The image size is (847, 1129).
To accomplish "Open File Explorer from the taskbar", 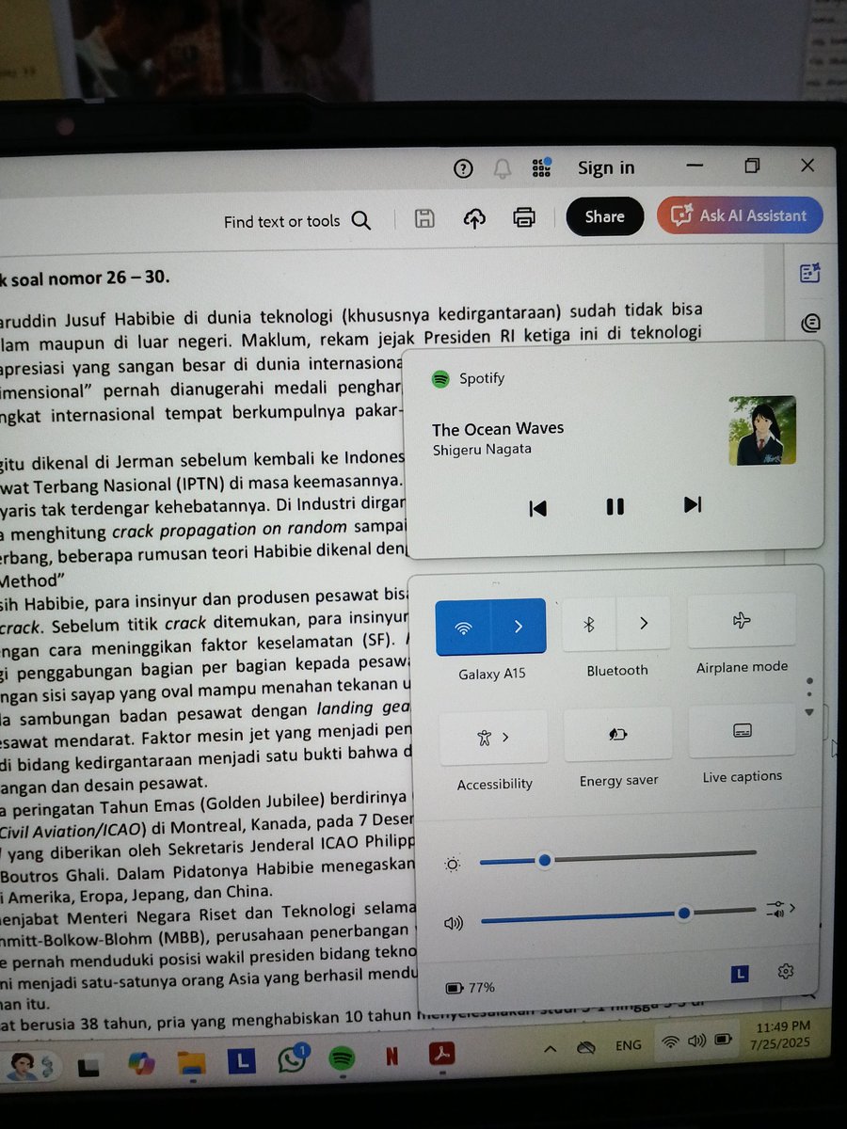I will (193, 1063).
